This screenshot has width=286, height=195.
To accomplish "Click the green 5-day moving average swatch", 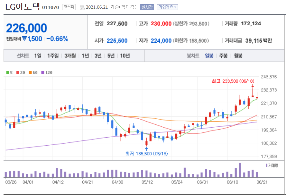I will coord(8,72).
